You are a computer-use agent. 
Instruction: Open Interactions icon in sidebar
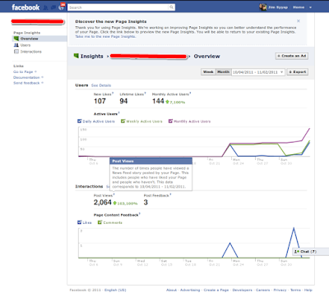[x=16, y=52]
